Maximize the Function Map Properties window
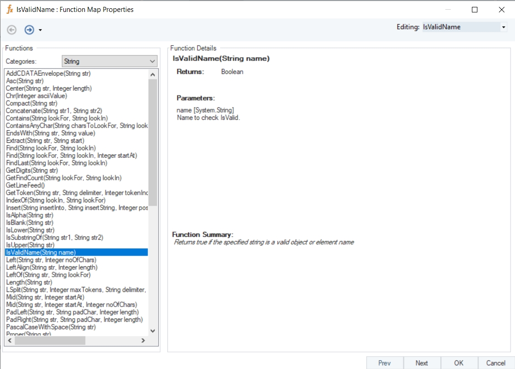Screen dimensions: 515x369 click(475, 9)
